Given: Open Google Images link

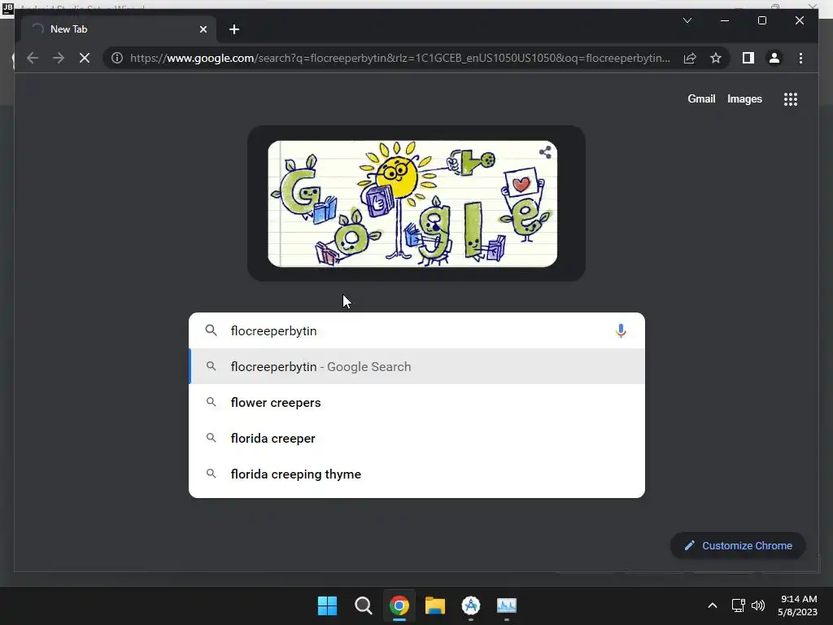Looking at the screenshot, I should point(744,98).
